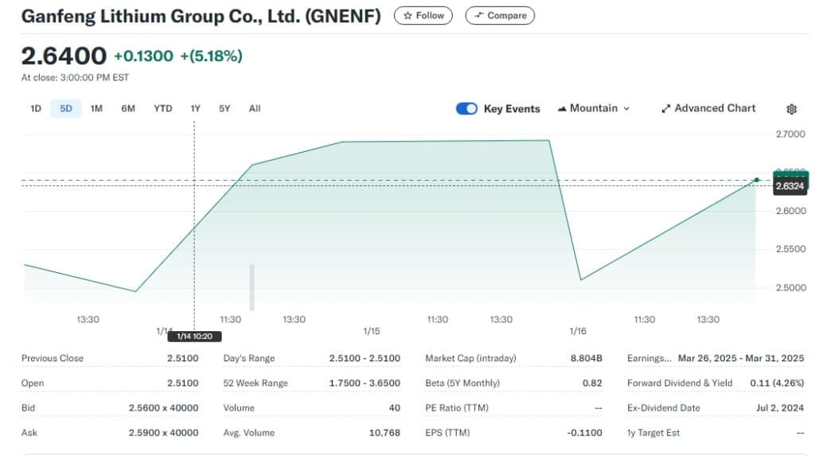
Task: Click the Ex-Dividend Date Jul 2, 2024
Action: [x=780, y=408]
